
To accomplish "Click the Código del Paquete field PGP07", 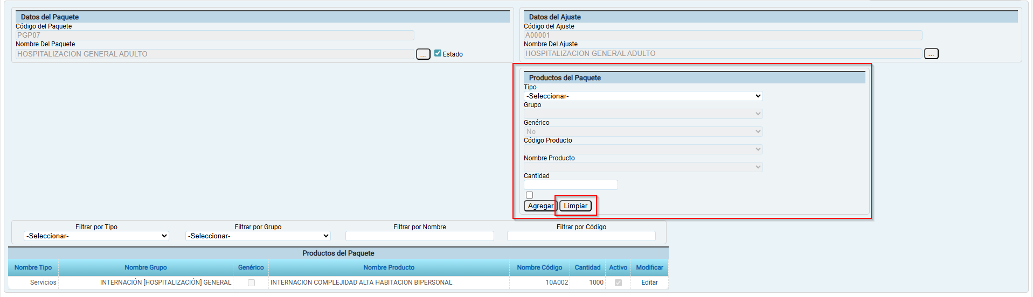I will pyautogui.click(x=215, y=36).
